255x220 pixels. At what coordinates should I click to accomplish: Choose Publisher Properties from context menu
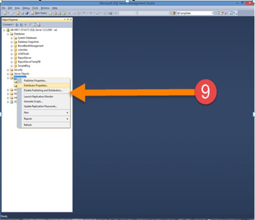point(44,81)
